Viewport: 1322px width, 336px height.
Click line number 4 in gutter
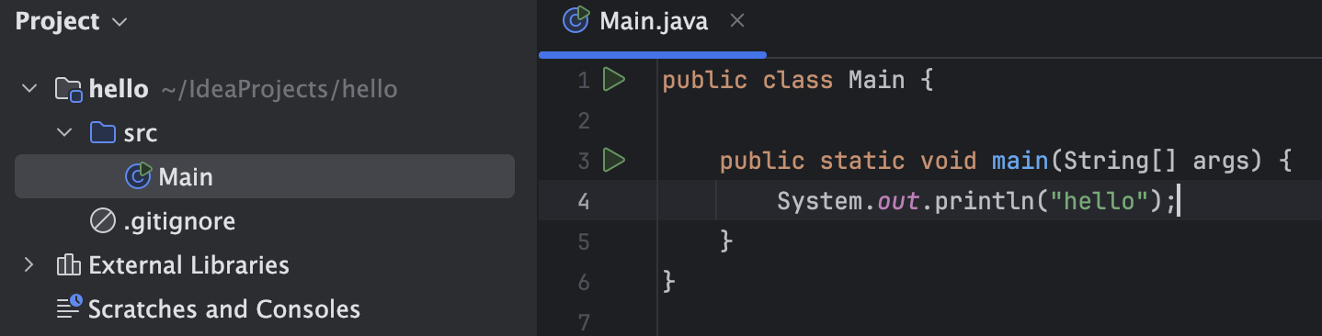[584, 201]
